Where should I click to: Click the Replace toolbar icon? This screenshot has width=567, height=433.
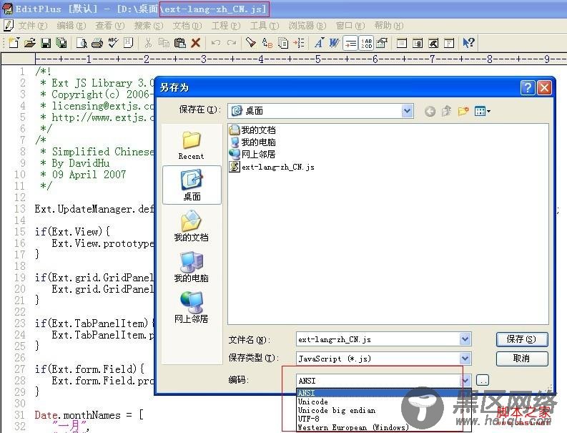267,43
